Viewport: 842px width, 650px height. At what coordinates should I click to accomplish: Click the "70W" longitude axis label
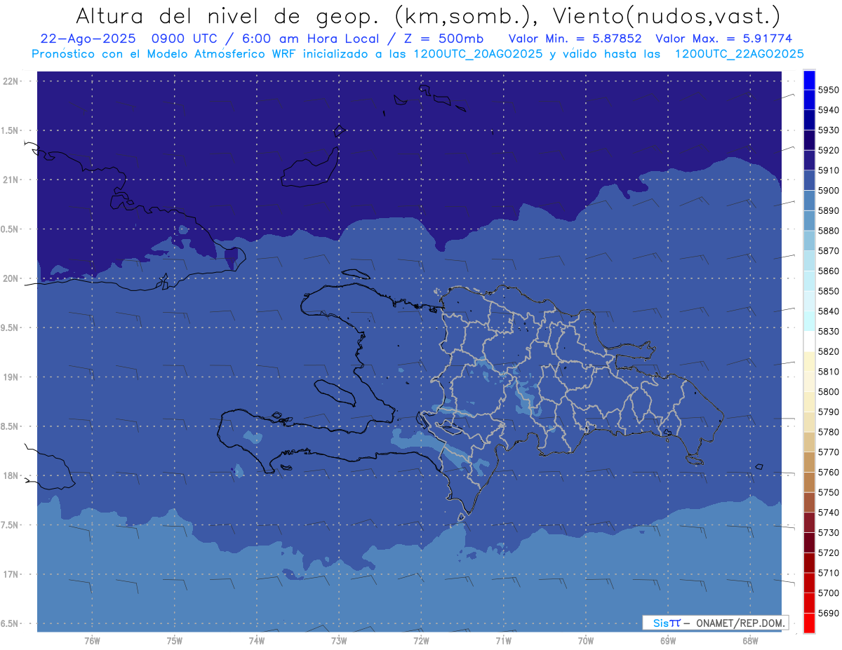(x=585, y=642)
